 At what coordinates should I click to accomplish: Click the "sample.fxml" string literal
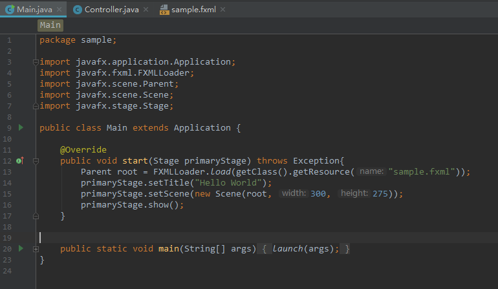[x=422, y=172]
